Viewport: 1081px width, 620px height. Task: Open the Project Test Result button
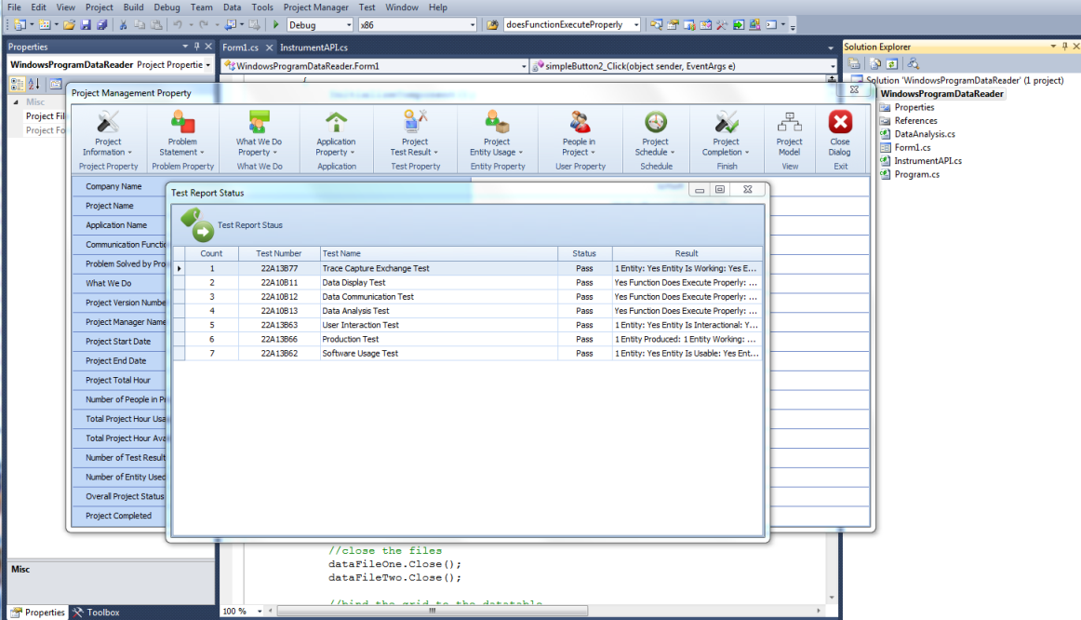414,134
